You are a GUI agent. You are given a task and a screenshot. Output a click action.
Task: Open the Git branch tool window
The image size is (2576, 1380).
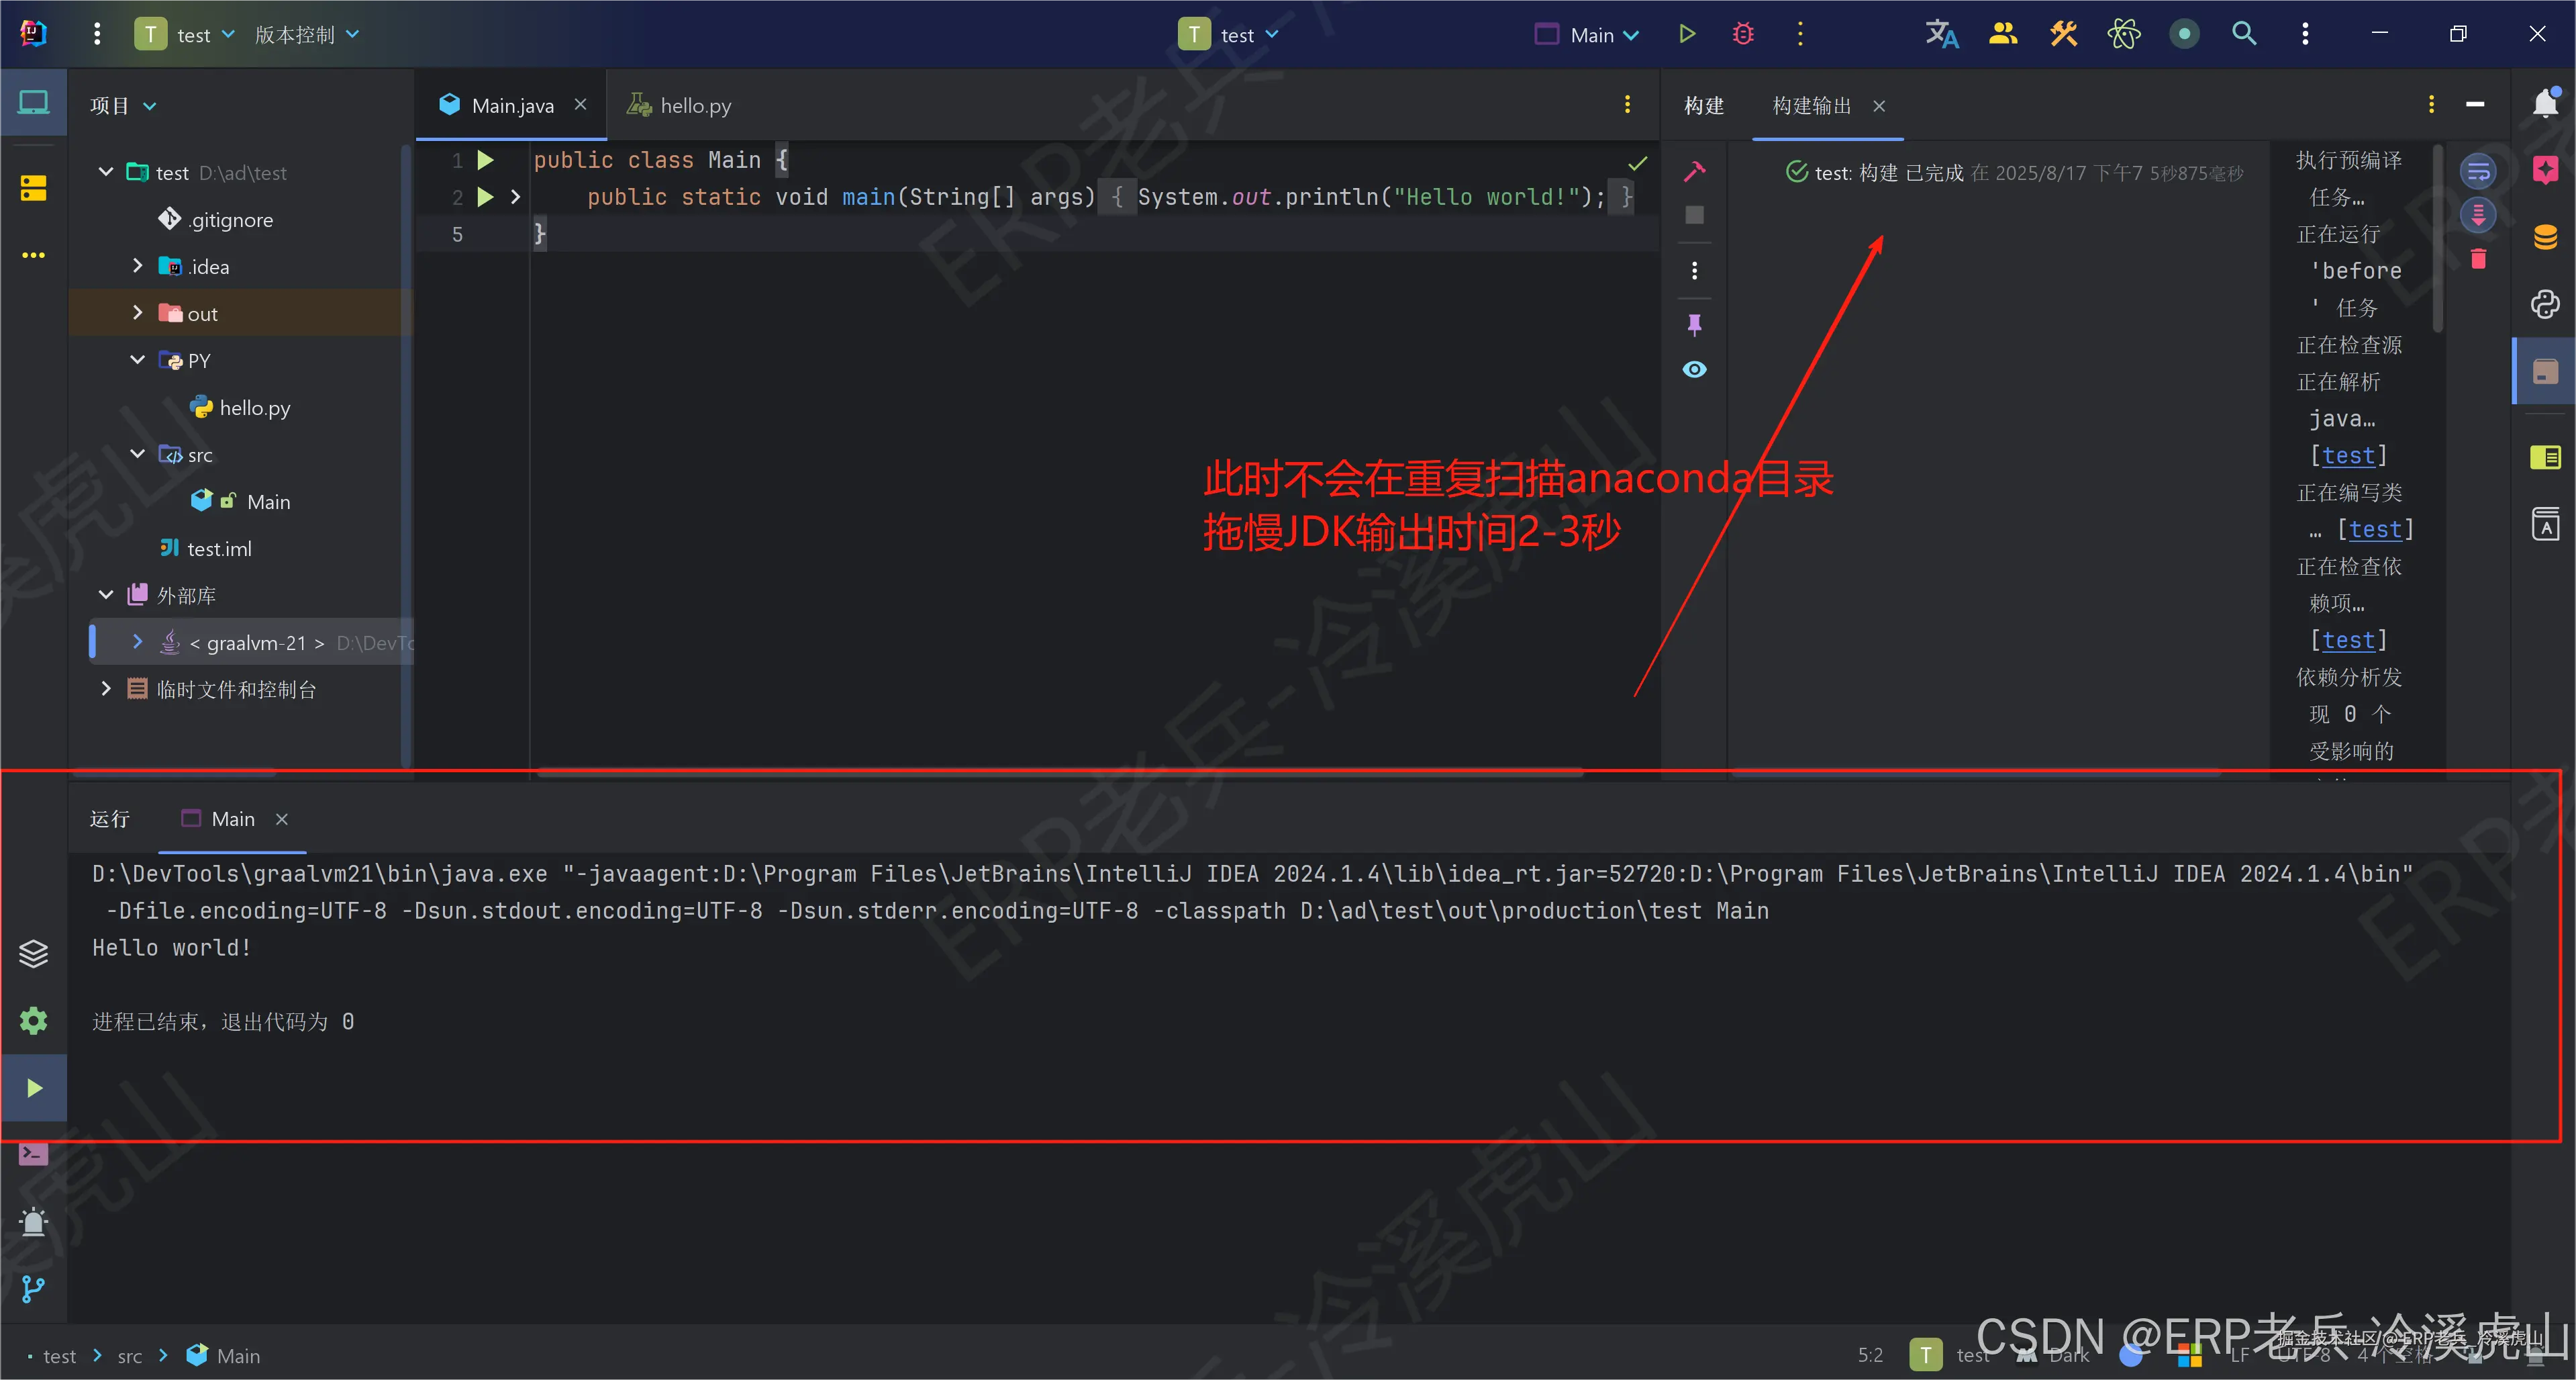[x=33, y=1289]
